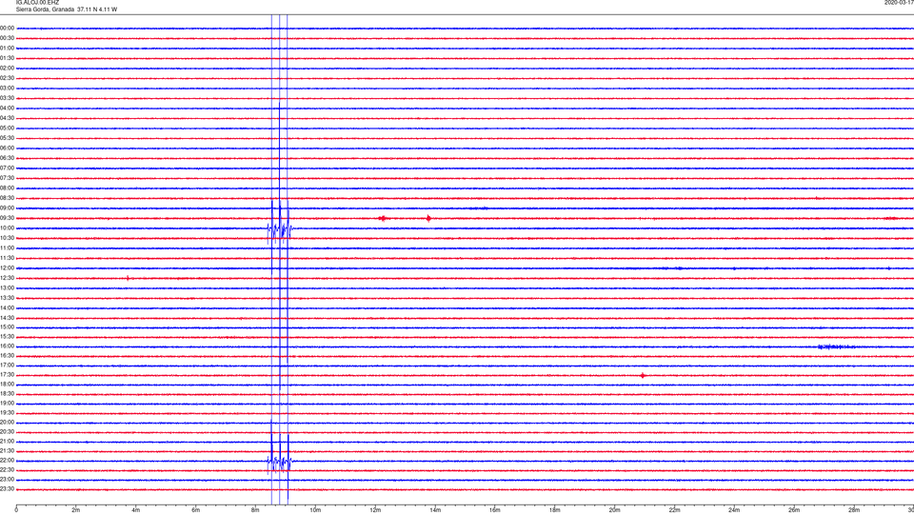This screenshot has width=914, height=514.
Task: Click the 28m tick on the minutes axis
Action: pyautogui.click(x=854, y=510)
